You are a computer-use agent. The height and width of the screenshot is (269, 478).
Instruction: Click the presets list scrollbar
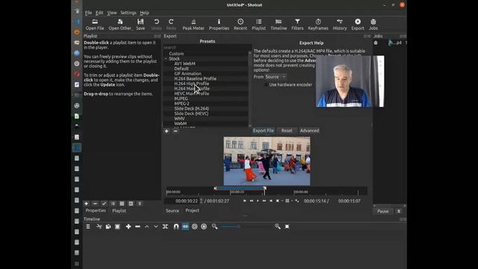point(250,88)
